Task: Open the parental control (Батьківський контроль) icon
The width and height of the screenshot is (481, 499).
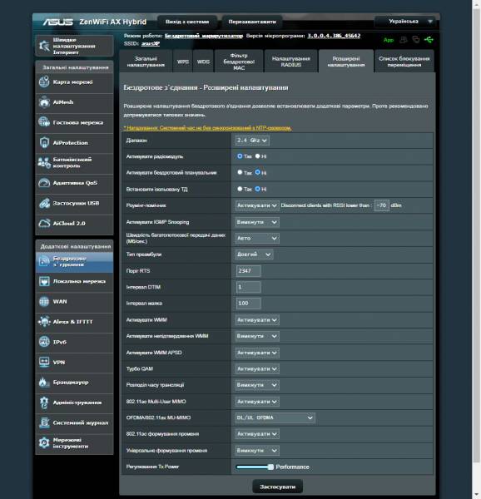Action: (x=44, y=163)
